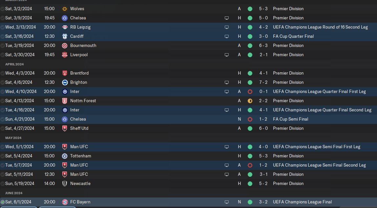View the 5 - 2 Newcastle match result
The width and height of the screenshot is (377, 208).
click(x=263, y=184)
